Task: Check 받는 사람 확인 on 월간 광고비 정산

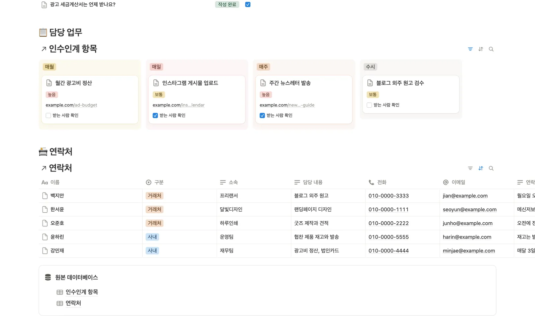Action: coord(48,115)
